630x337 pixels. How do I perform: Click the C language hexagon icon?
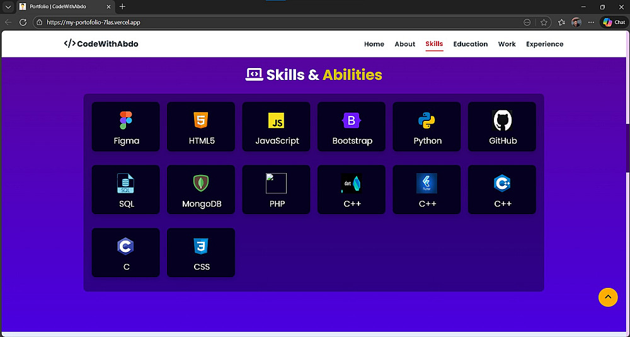tap(125, 246)
